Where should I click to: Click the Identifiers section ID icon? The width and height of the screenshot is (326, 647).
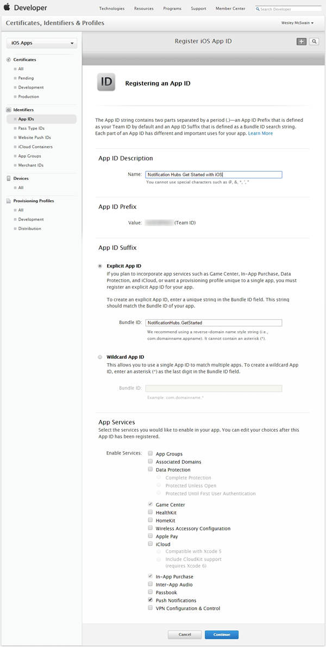tap(9, 110)
